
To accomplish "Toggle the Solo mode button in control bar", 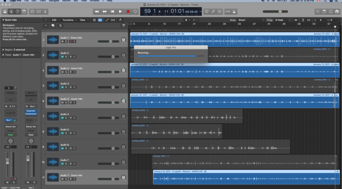I will pyautogui.click(x=219, y=12).
